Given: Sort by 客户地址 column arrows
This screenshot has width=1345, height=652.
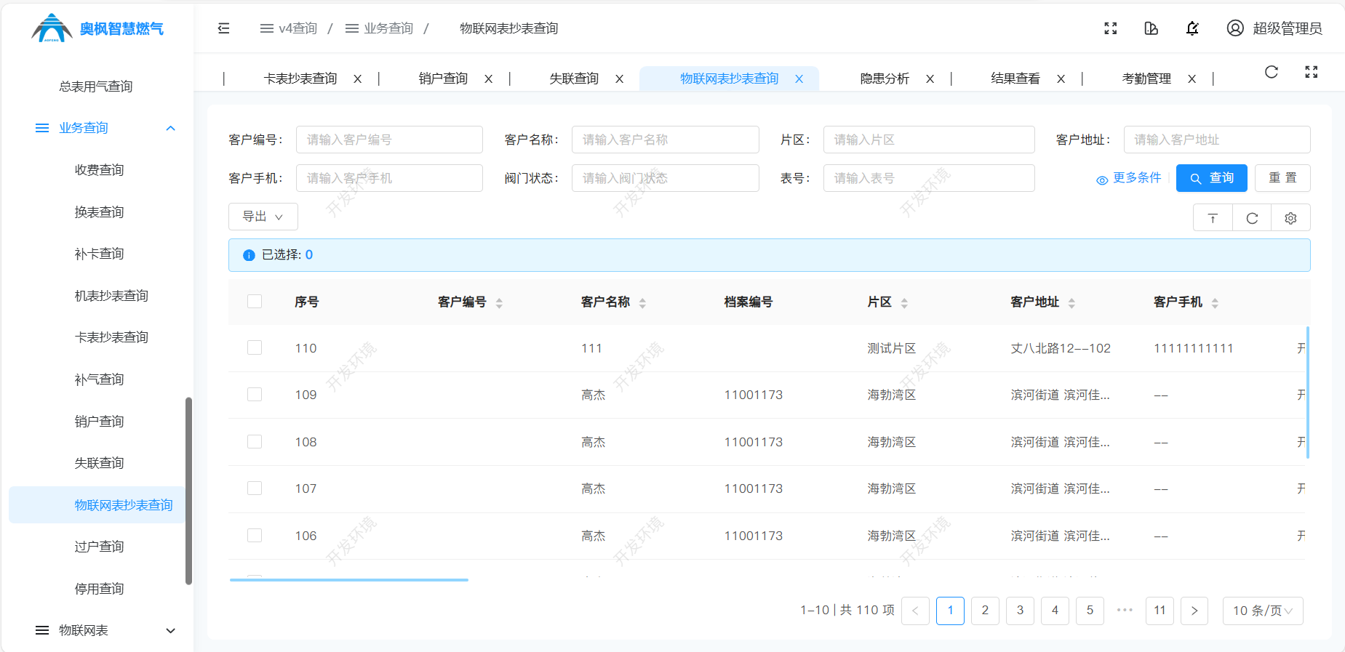Looking at the screenshot, I should coord(1071,303).
